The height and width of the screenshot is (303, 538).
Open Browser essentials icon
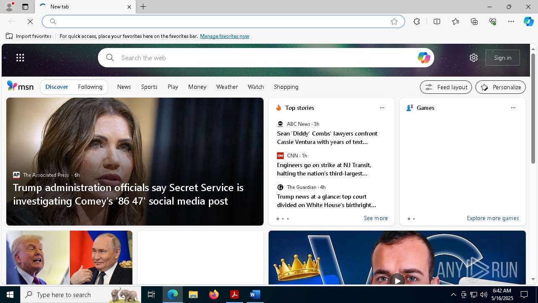click(493, 21)
